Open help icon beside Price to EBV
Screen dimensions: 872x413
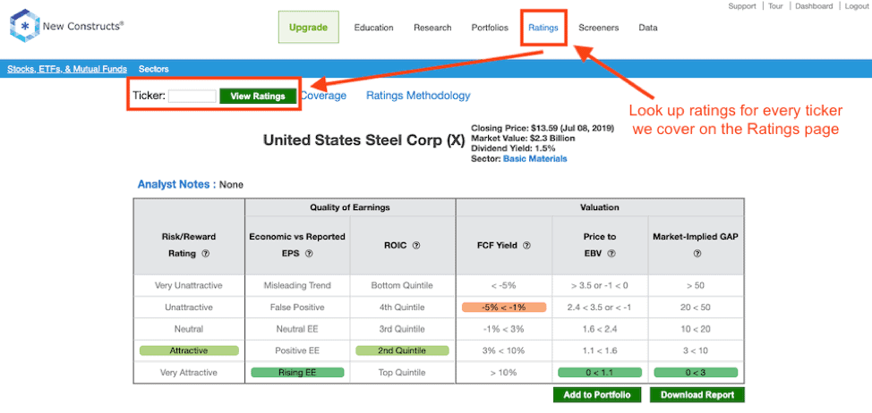point(611,254)
